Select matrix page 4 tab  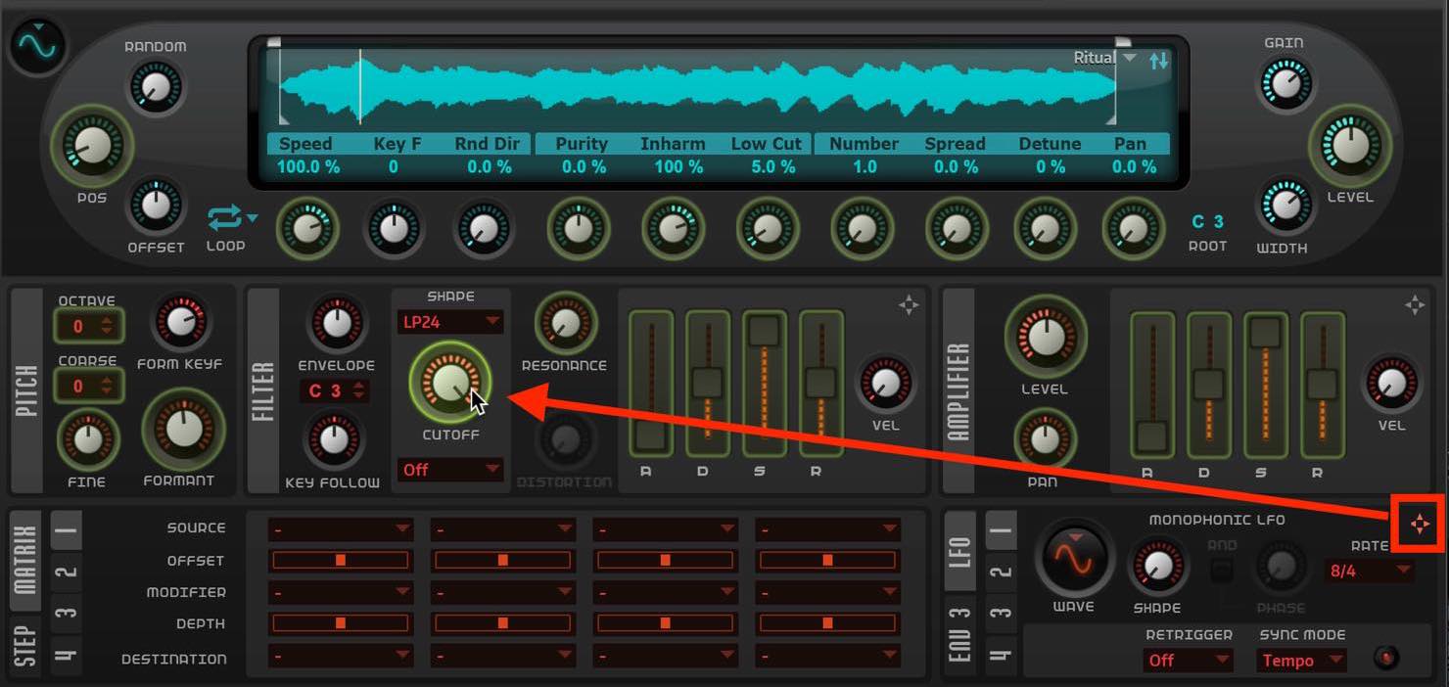(x=66, y=654)
